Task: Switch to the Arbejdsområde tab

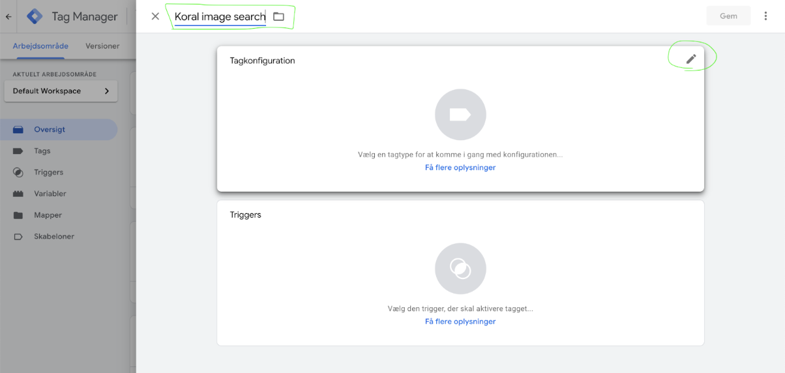Action: (x=40, y=46)
